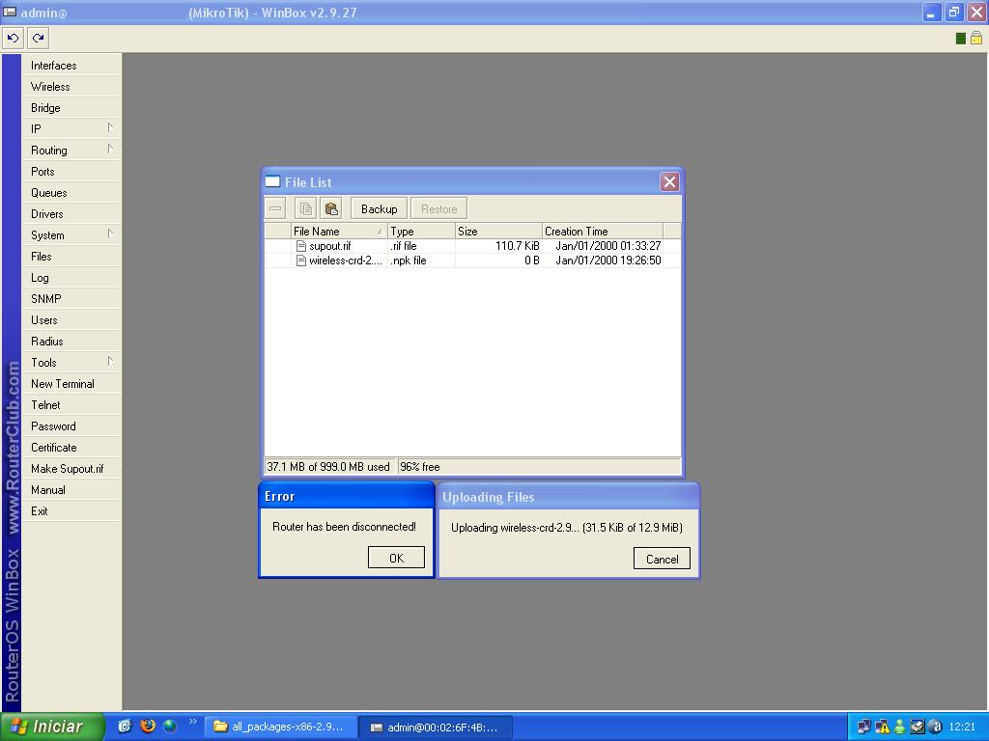Expand the Routing submenu arrow
The width and height of the screenshot is (989, 741).
coord(110,150)
